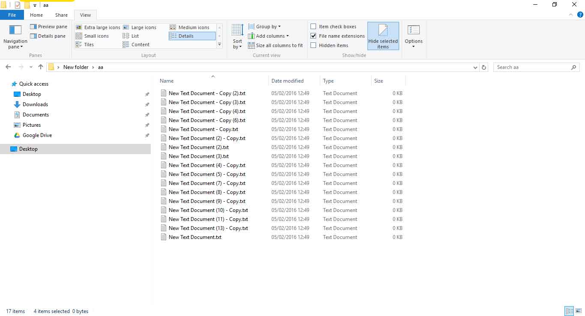Viewport: 585px width, 316px height.
Task: Refresh the folder view
Action: pyautogui.click(x=484, y=67)
